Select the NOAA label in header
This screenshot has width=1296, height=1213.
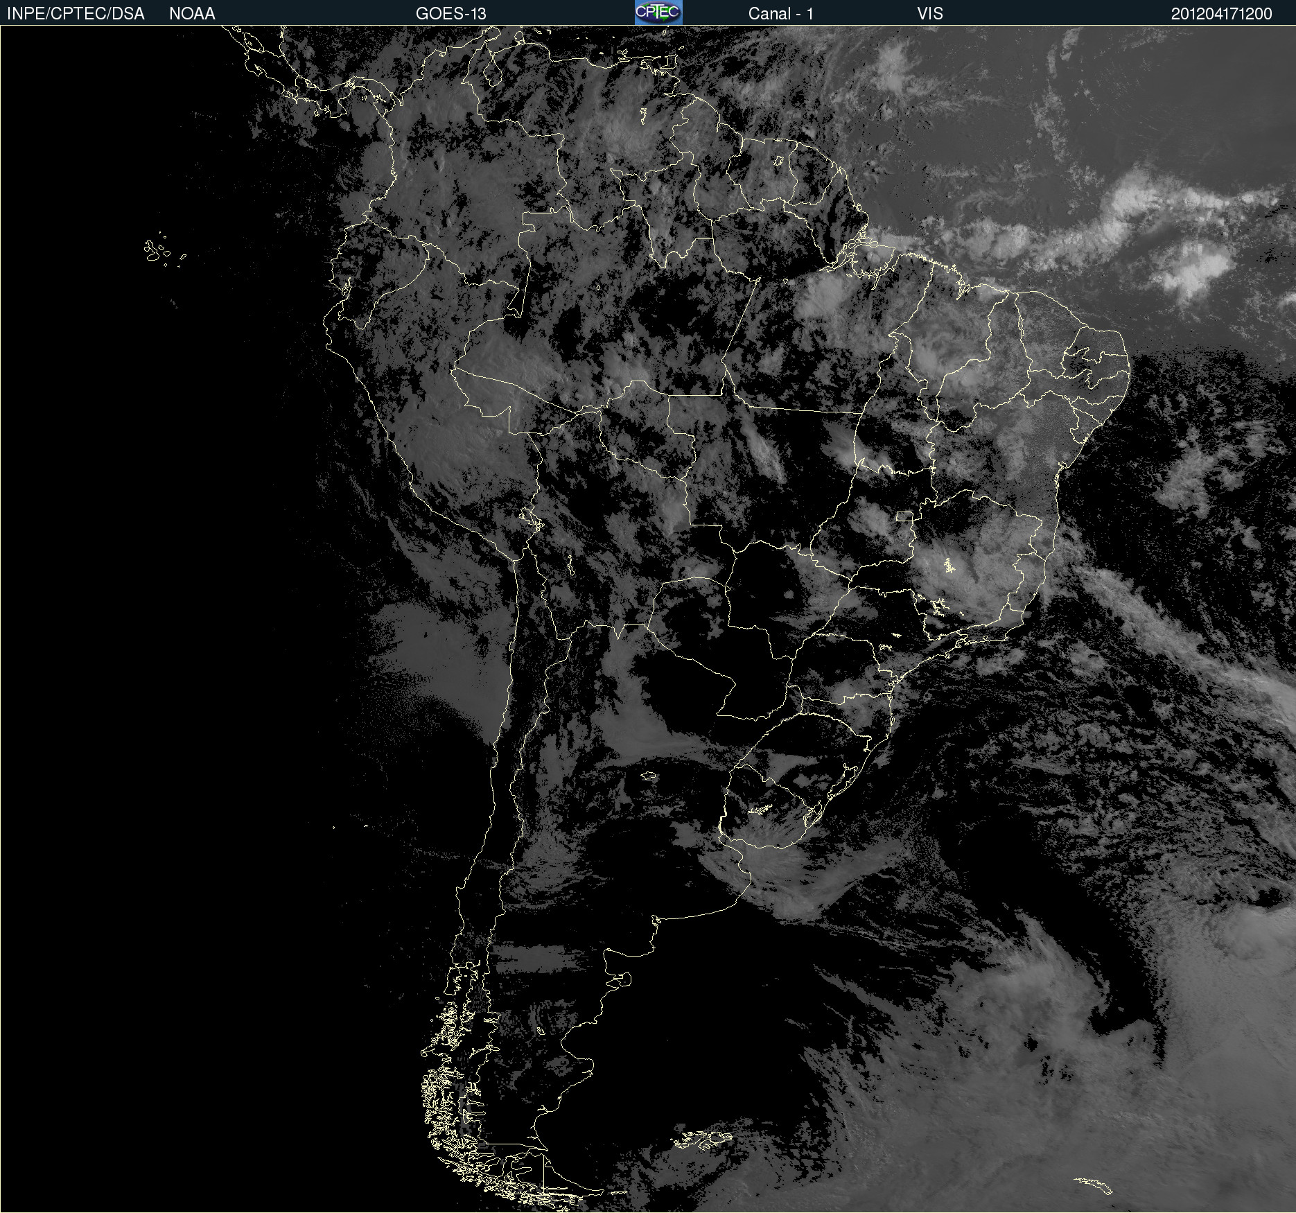[192, 14]
